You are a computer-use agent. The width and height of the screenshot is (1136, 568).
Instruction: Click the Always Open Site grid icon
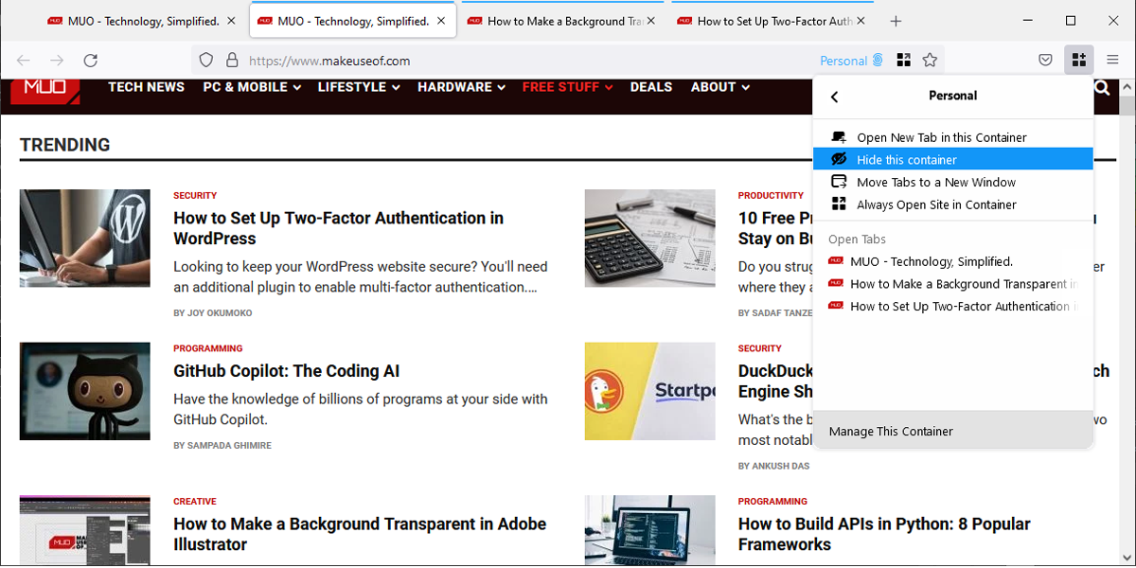point(839,204)
